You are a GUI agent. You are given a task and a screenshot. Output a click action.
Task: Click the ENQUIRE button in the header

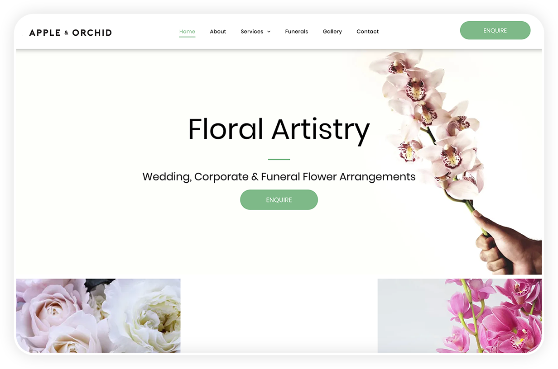click(x=495, y=30)
